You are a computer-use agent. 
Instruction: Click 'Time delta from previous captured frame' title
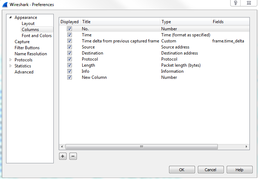click(x=120, y=41)
